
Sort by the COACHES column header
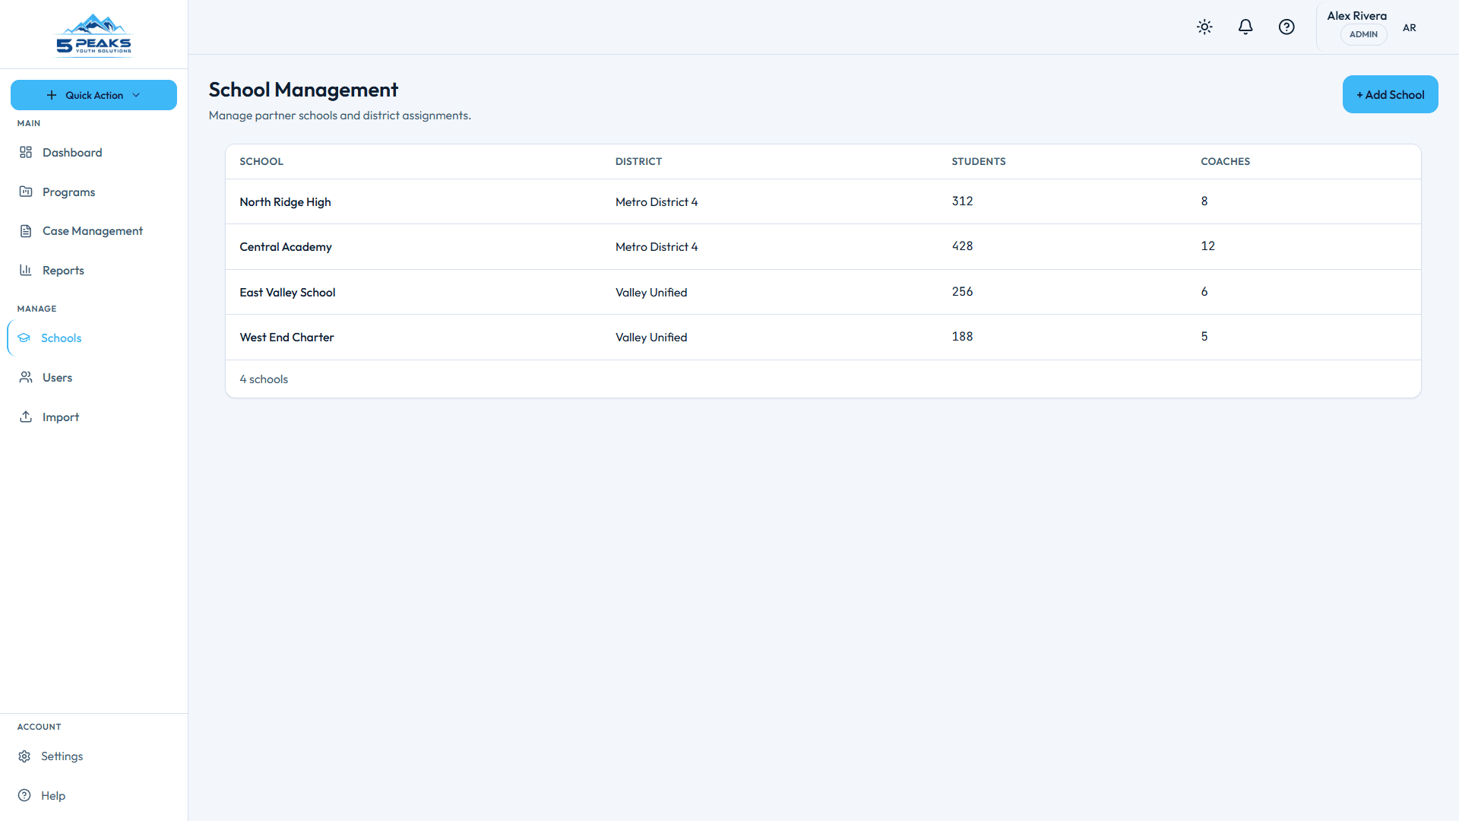[x=1225, y=161]
